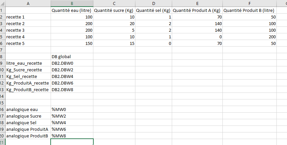Select the %MW4 cell
The image size is (287, 145).
tap(72, 123)
